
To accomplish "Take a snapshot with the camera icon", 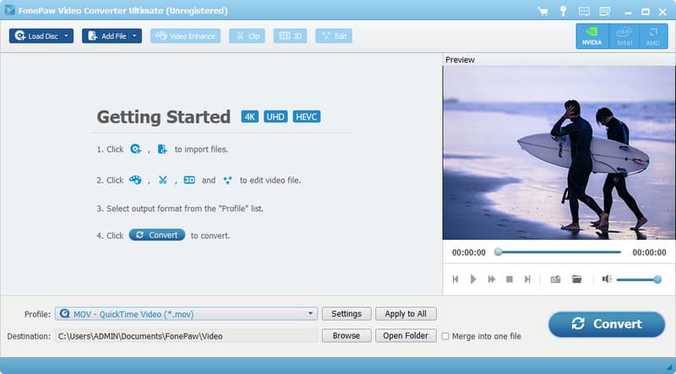I will point(555,279).
